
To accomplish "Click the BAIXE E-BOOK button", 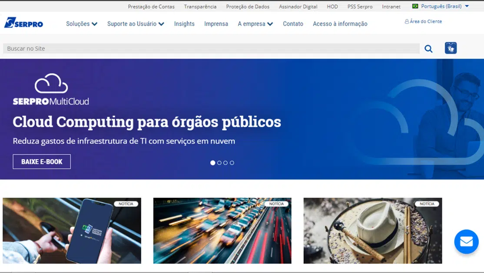I will point(42,161).
